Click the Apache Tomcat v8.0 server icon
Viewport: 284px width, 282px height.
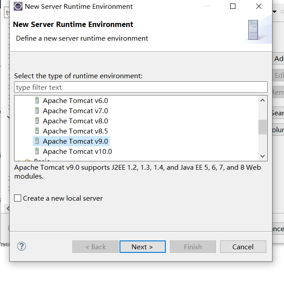[37, 121]
